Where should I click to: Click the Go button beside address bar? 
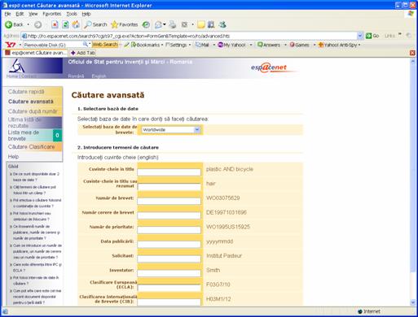coord(372,36)
